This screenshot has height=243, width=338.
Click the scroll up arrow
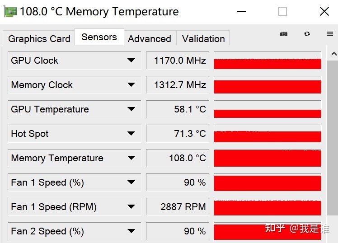coord(334,53)
